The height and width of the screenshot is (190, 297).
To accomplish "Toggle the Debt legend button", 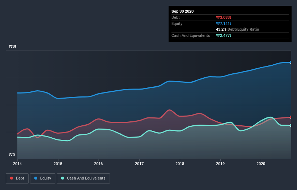I will click(17, 178).
